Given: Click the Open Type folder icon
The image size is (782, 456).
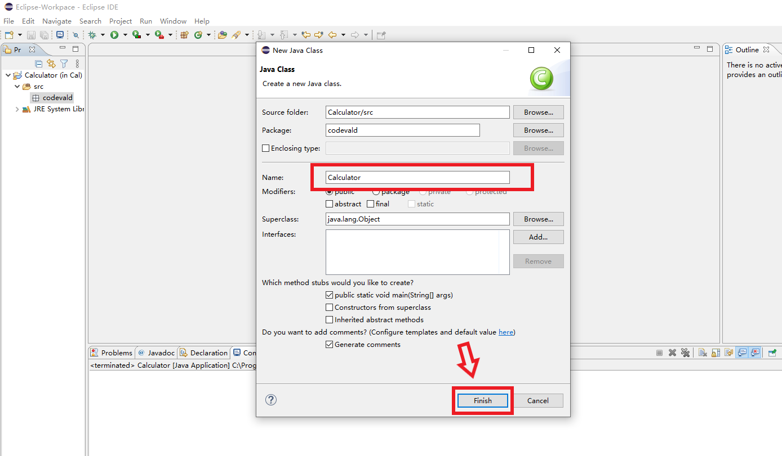Looking at the screenshot, I should 223,35.
